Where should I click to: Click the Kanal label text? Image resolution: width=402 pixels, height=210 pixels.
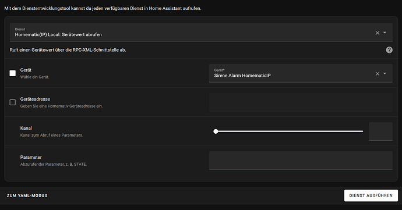coord(26,128)
